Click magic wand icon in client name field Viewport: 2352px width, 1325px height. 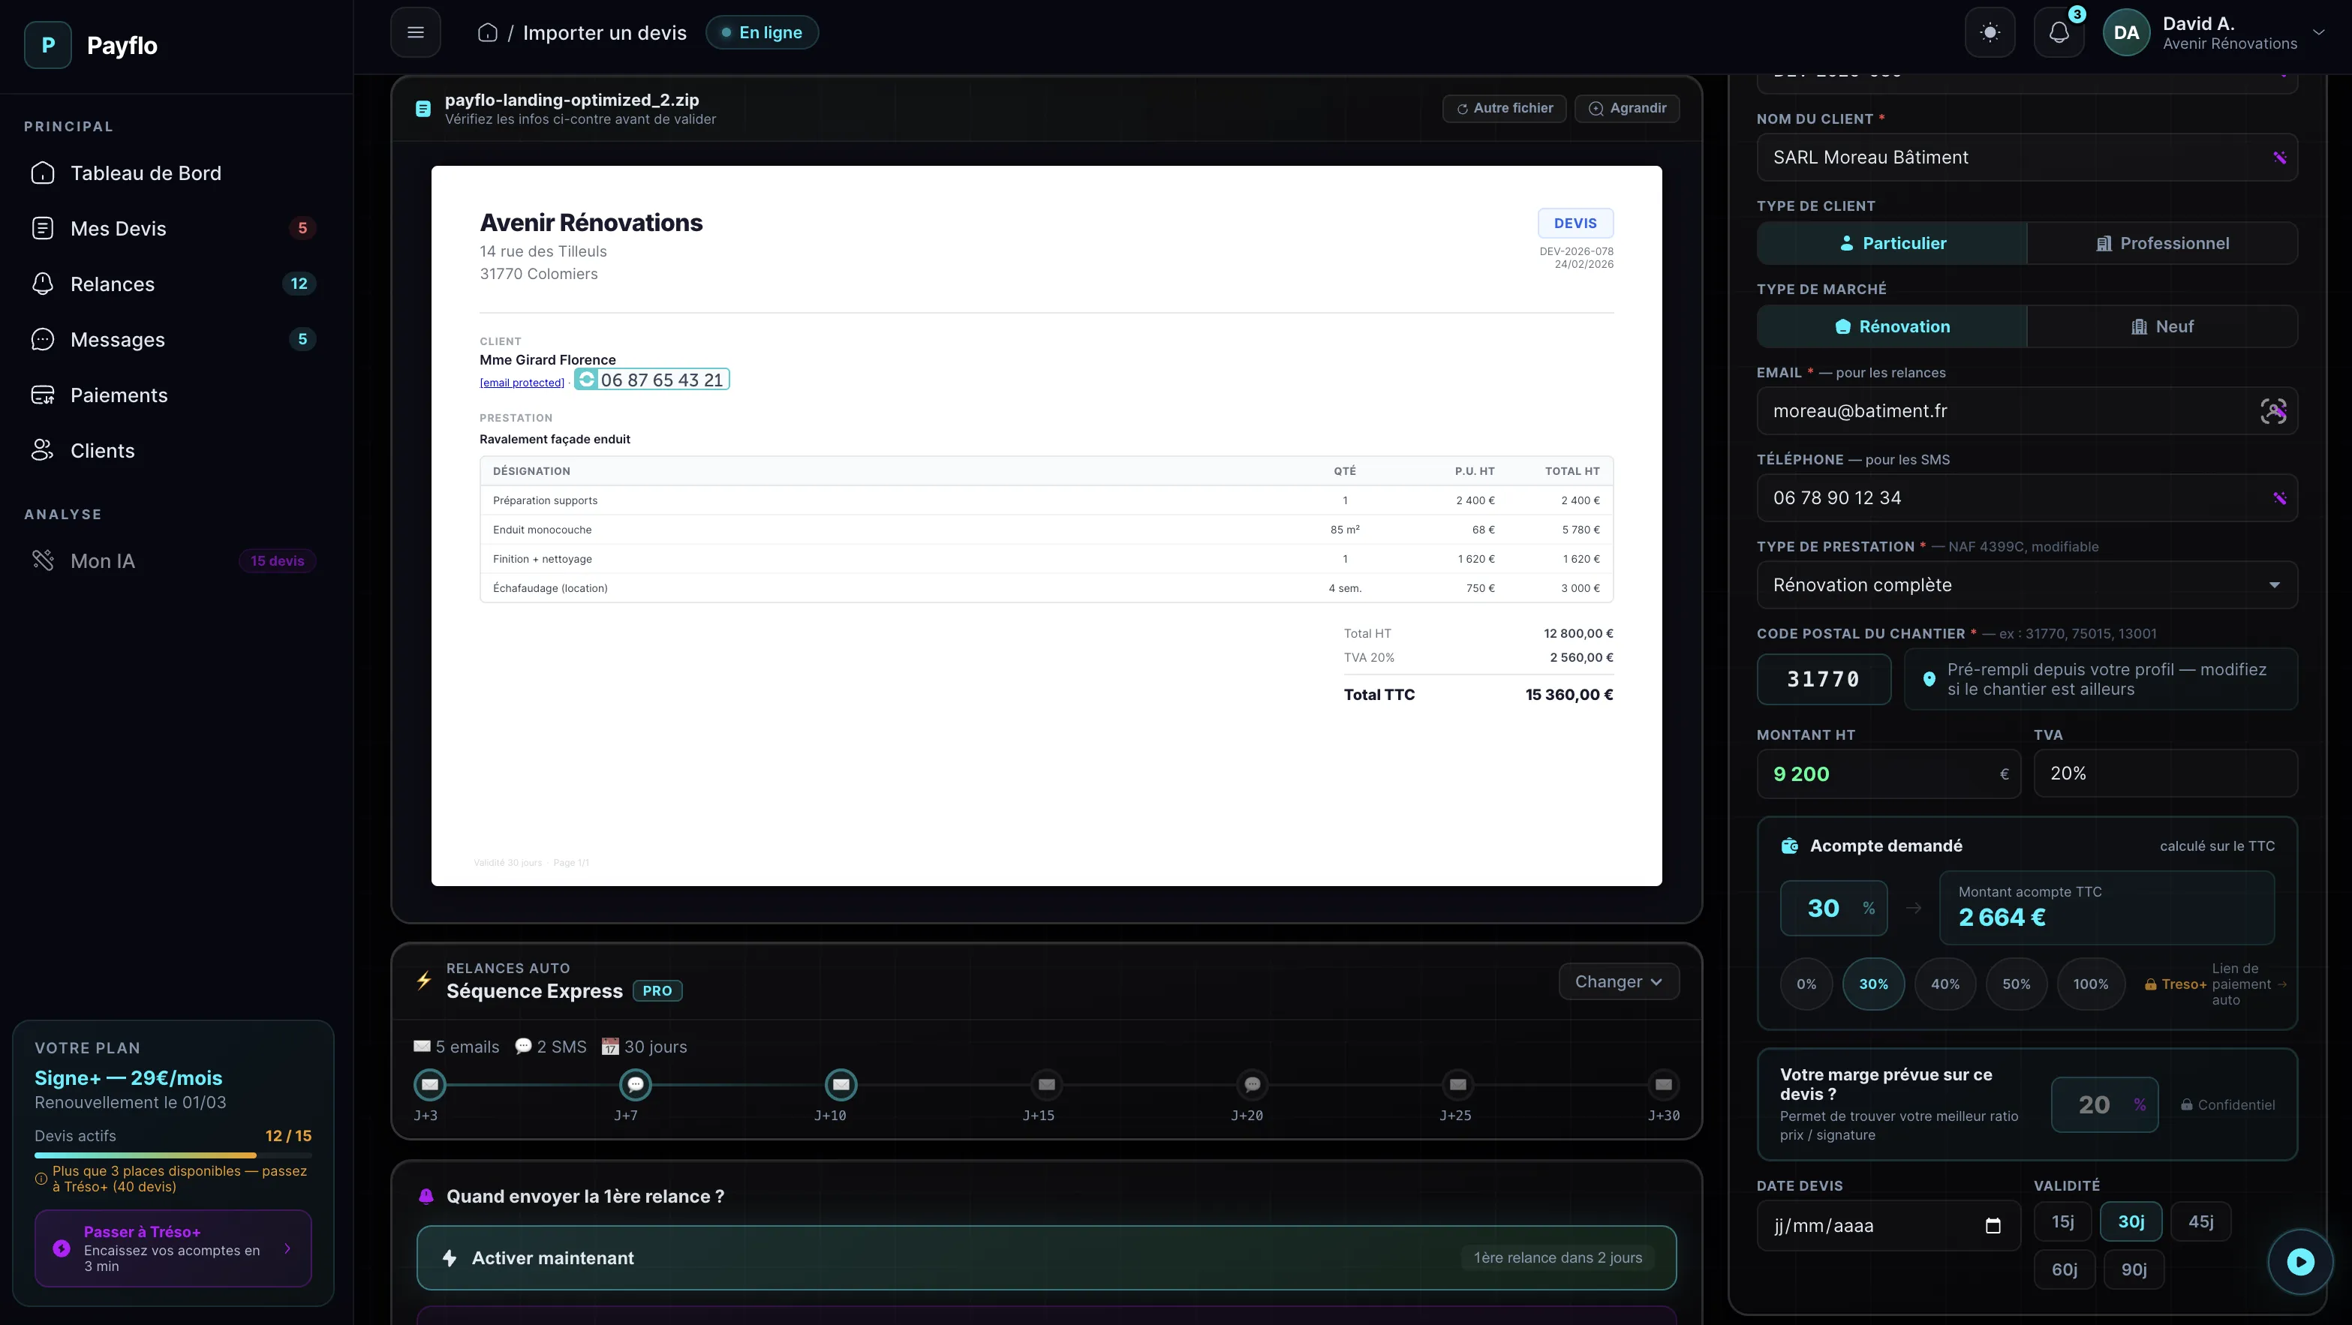point(2279,158)
